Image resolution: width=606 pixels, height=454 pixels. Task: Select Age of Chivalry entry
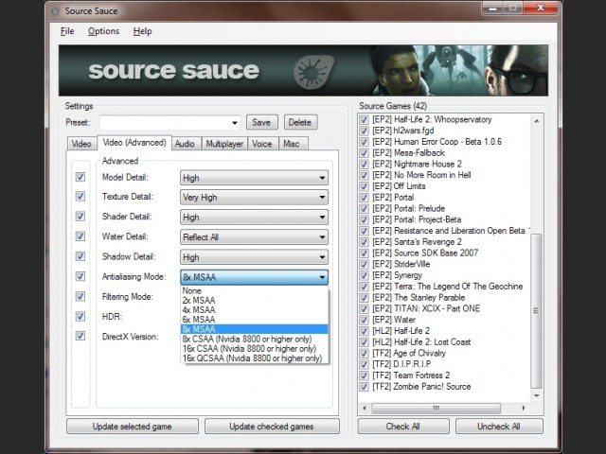tap(409, 353)
